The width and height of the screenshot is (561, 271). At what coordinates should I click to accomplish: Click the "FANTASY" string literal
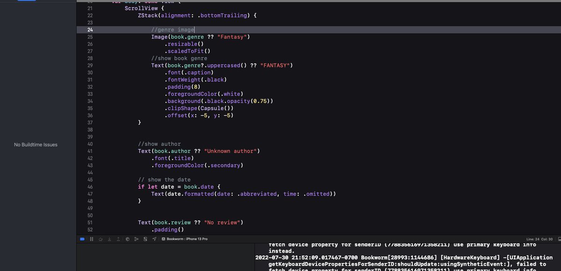[275, 66]
